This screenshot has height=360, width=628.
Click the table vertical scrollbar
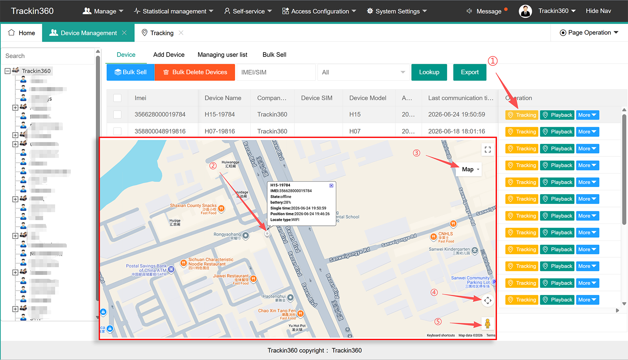coord(624,169)
